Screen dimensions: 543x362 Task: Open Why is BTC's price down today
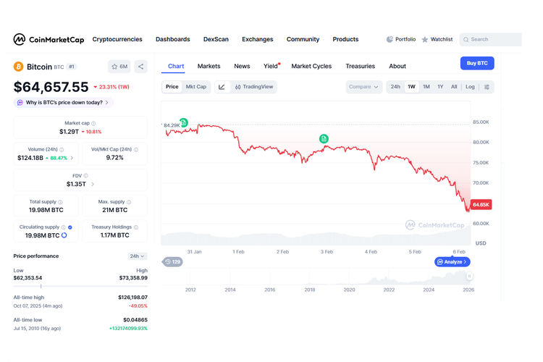coord(64,103)
